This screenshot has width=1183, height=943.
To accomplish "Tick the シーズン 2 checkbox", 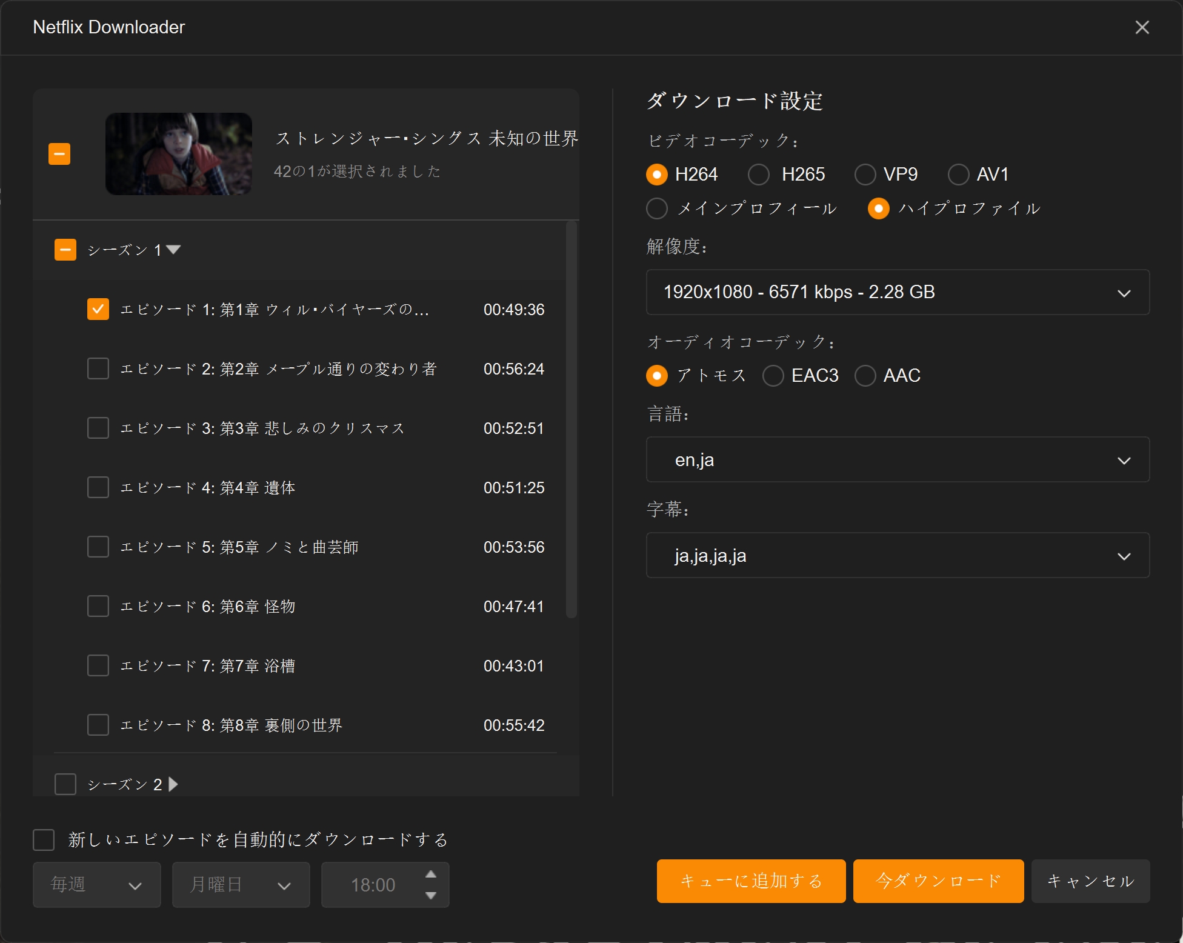I will [x=65, y=784].
